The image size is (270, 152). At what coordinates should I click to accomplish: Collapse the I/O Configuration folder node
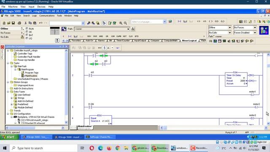pyautogui.click(x=8, y=114)
